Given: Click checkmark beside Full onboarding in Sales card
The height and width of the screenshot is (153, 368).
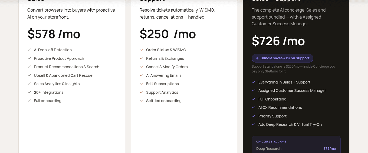Looking at the screenshot, I should 29,100.
